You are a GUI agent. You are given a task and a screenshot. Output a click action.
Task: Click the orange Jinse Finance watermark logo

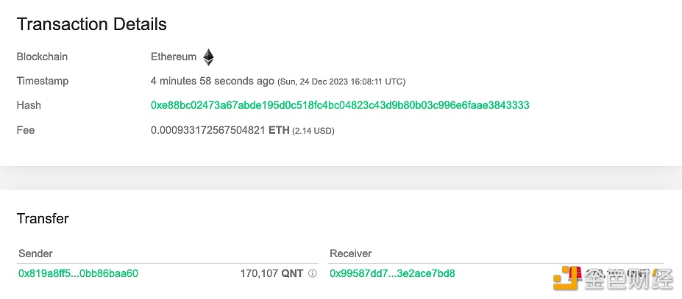pyautogui.click(x=567, y=278)
